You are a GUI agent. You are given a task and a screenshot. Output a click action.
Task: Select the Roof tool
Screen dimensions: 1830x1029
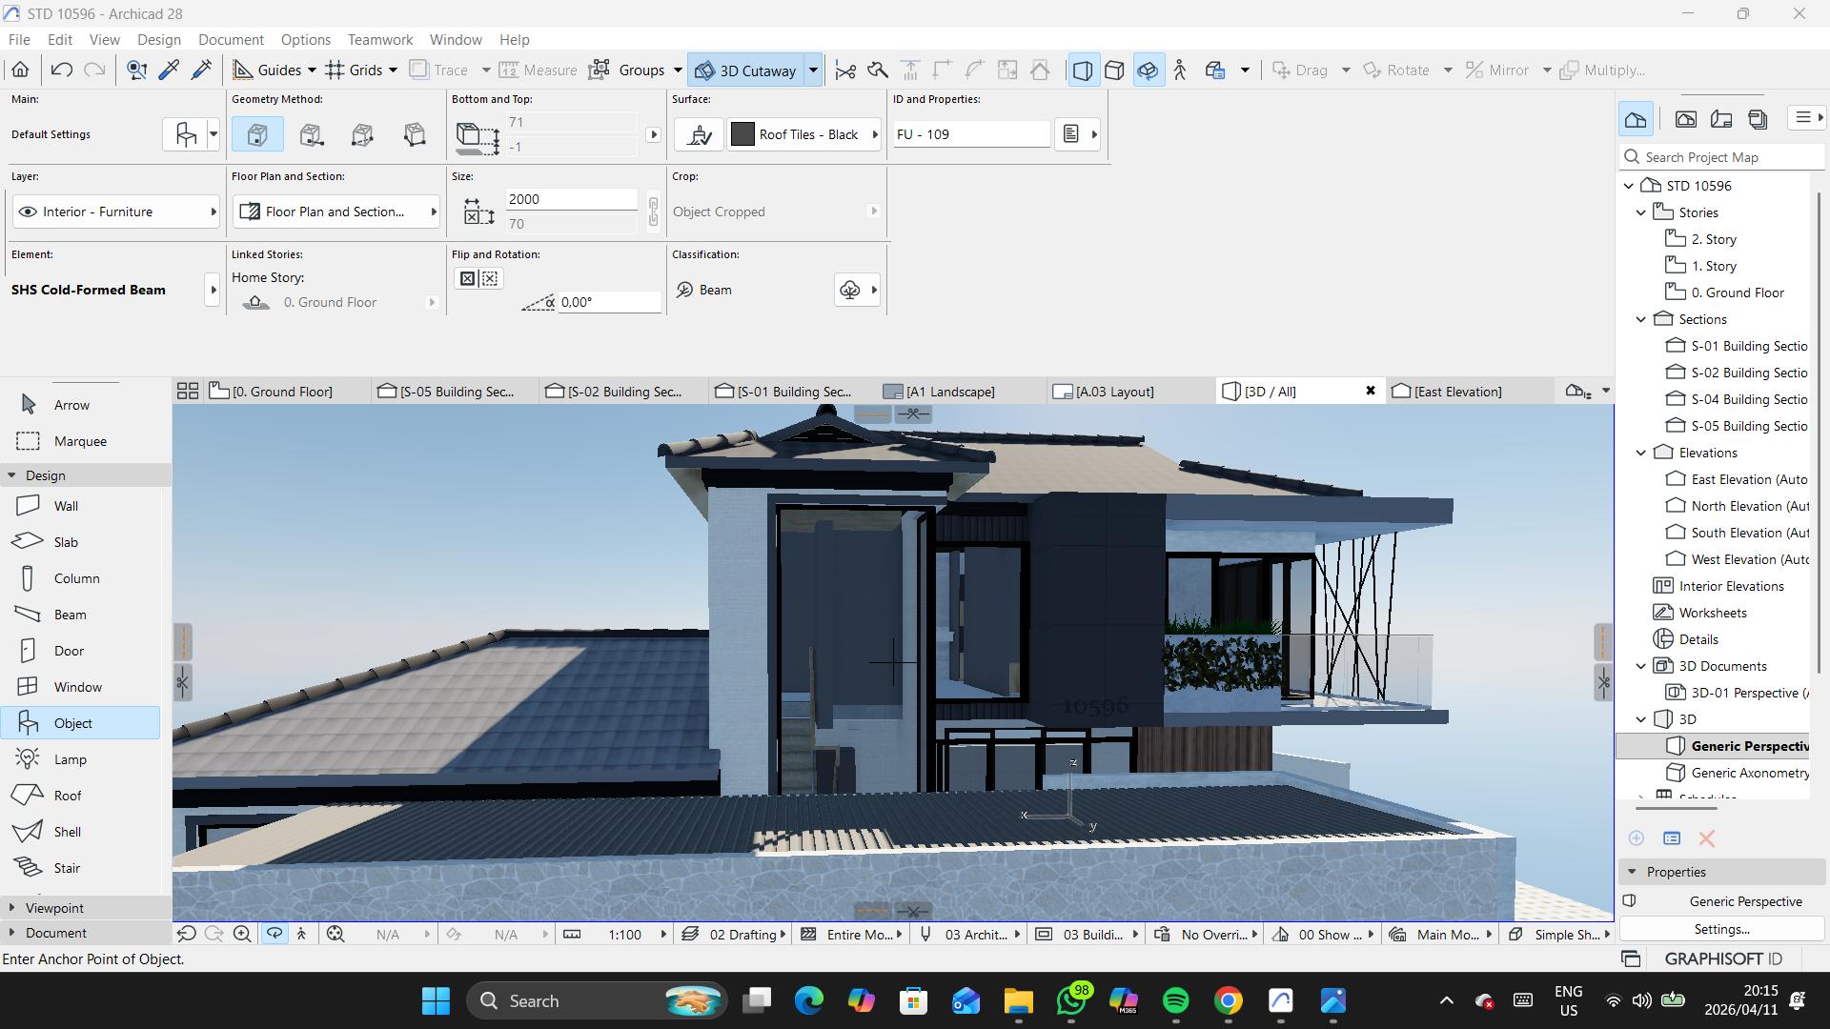point(67,796)
